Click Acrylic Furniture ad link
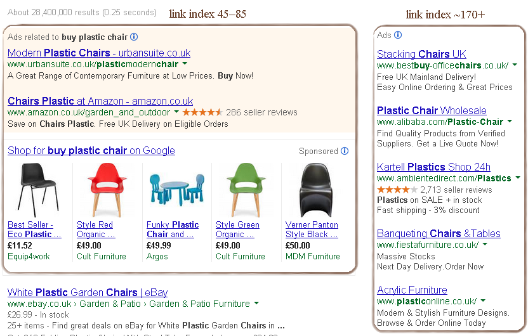This screenshot has height=336, width=528. click(412, 290)
